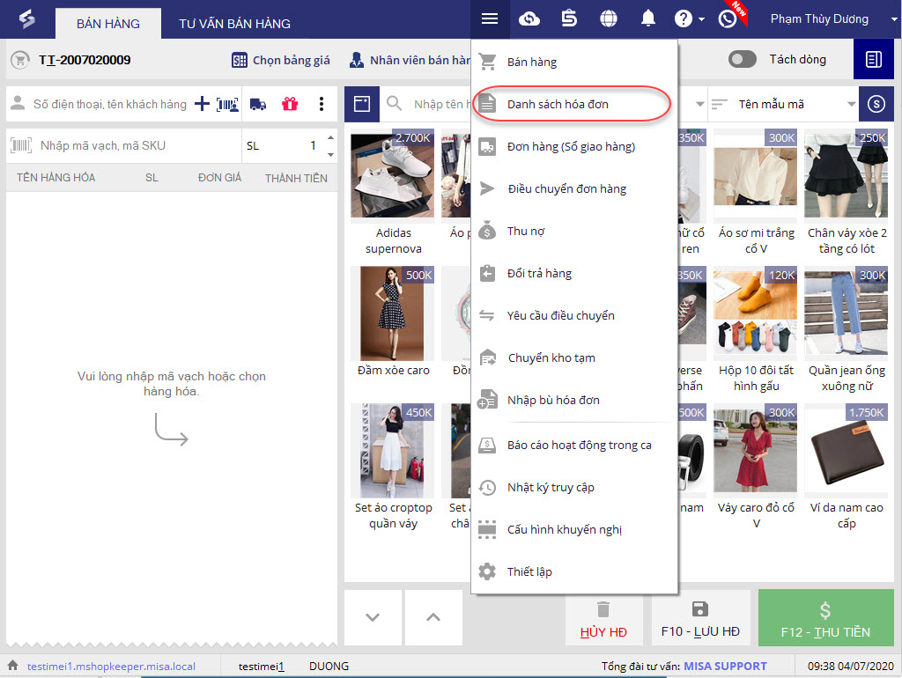Open the notifications bell

tap(648, 18)
